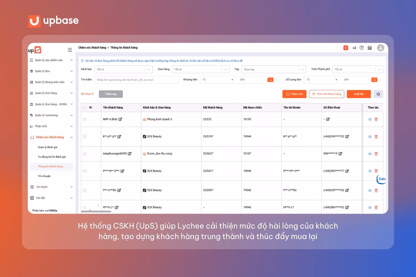Open Trò chuyện submenu item
This screenshot has height=277, width=416.
(44, 176)
